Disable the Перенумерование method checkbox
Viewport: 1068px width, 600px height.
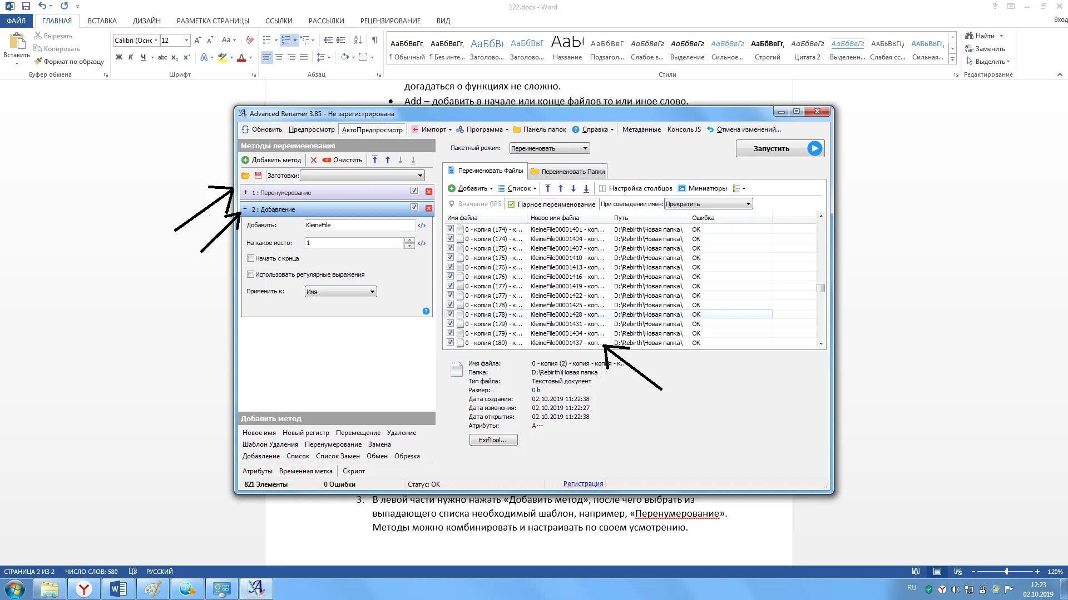point(414,191)
